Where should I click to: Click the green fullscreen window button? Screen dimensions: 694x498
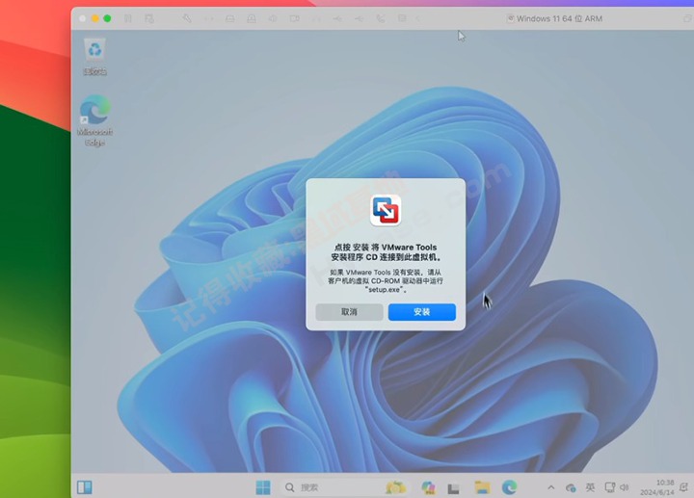click(107, 18)
